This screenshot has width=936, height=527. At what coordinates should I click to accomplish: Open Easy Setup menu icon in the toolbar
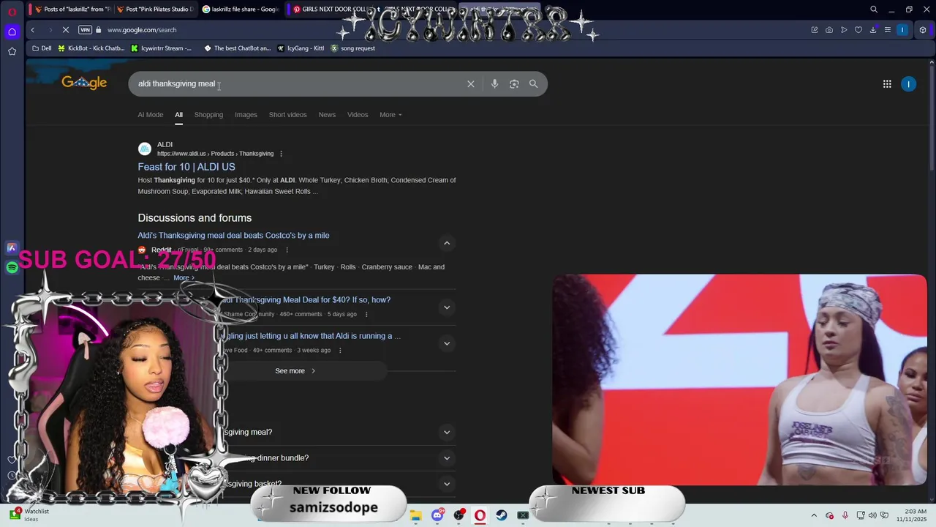tap(888, 30)
